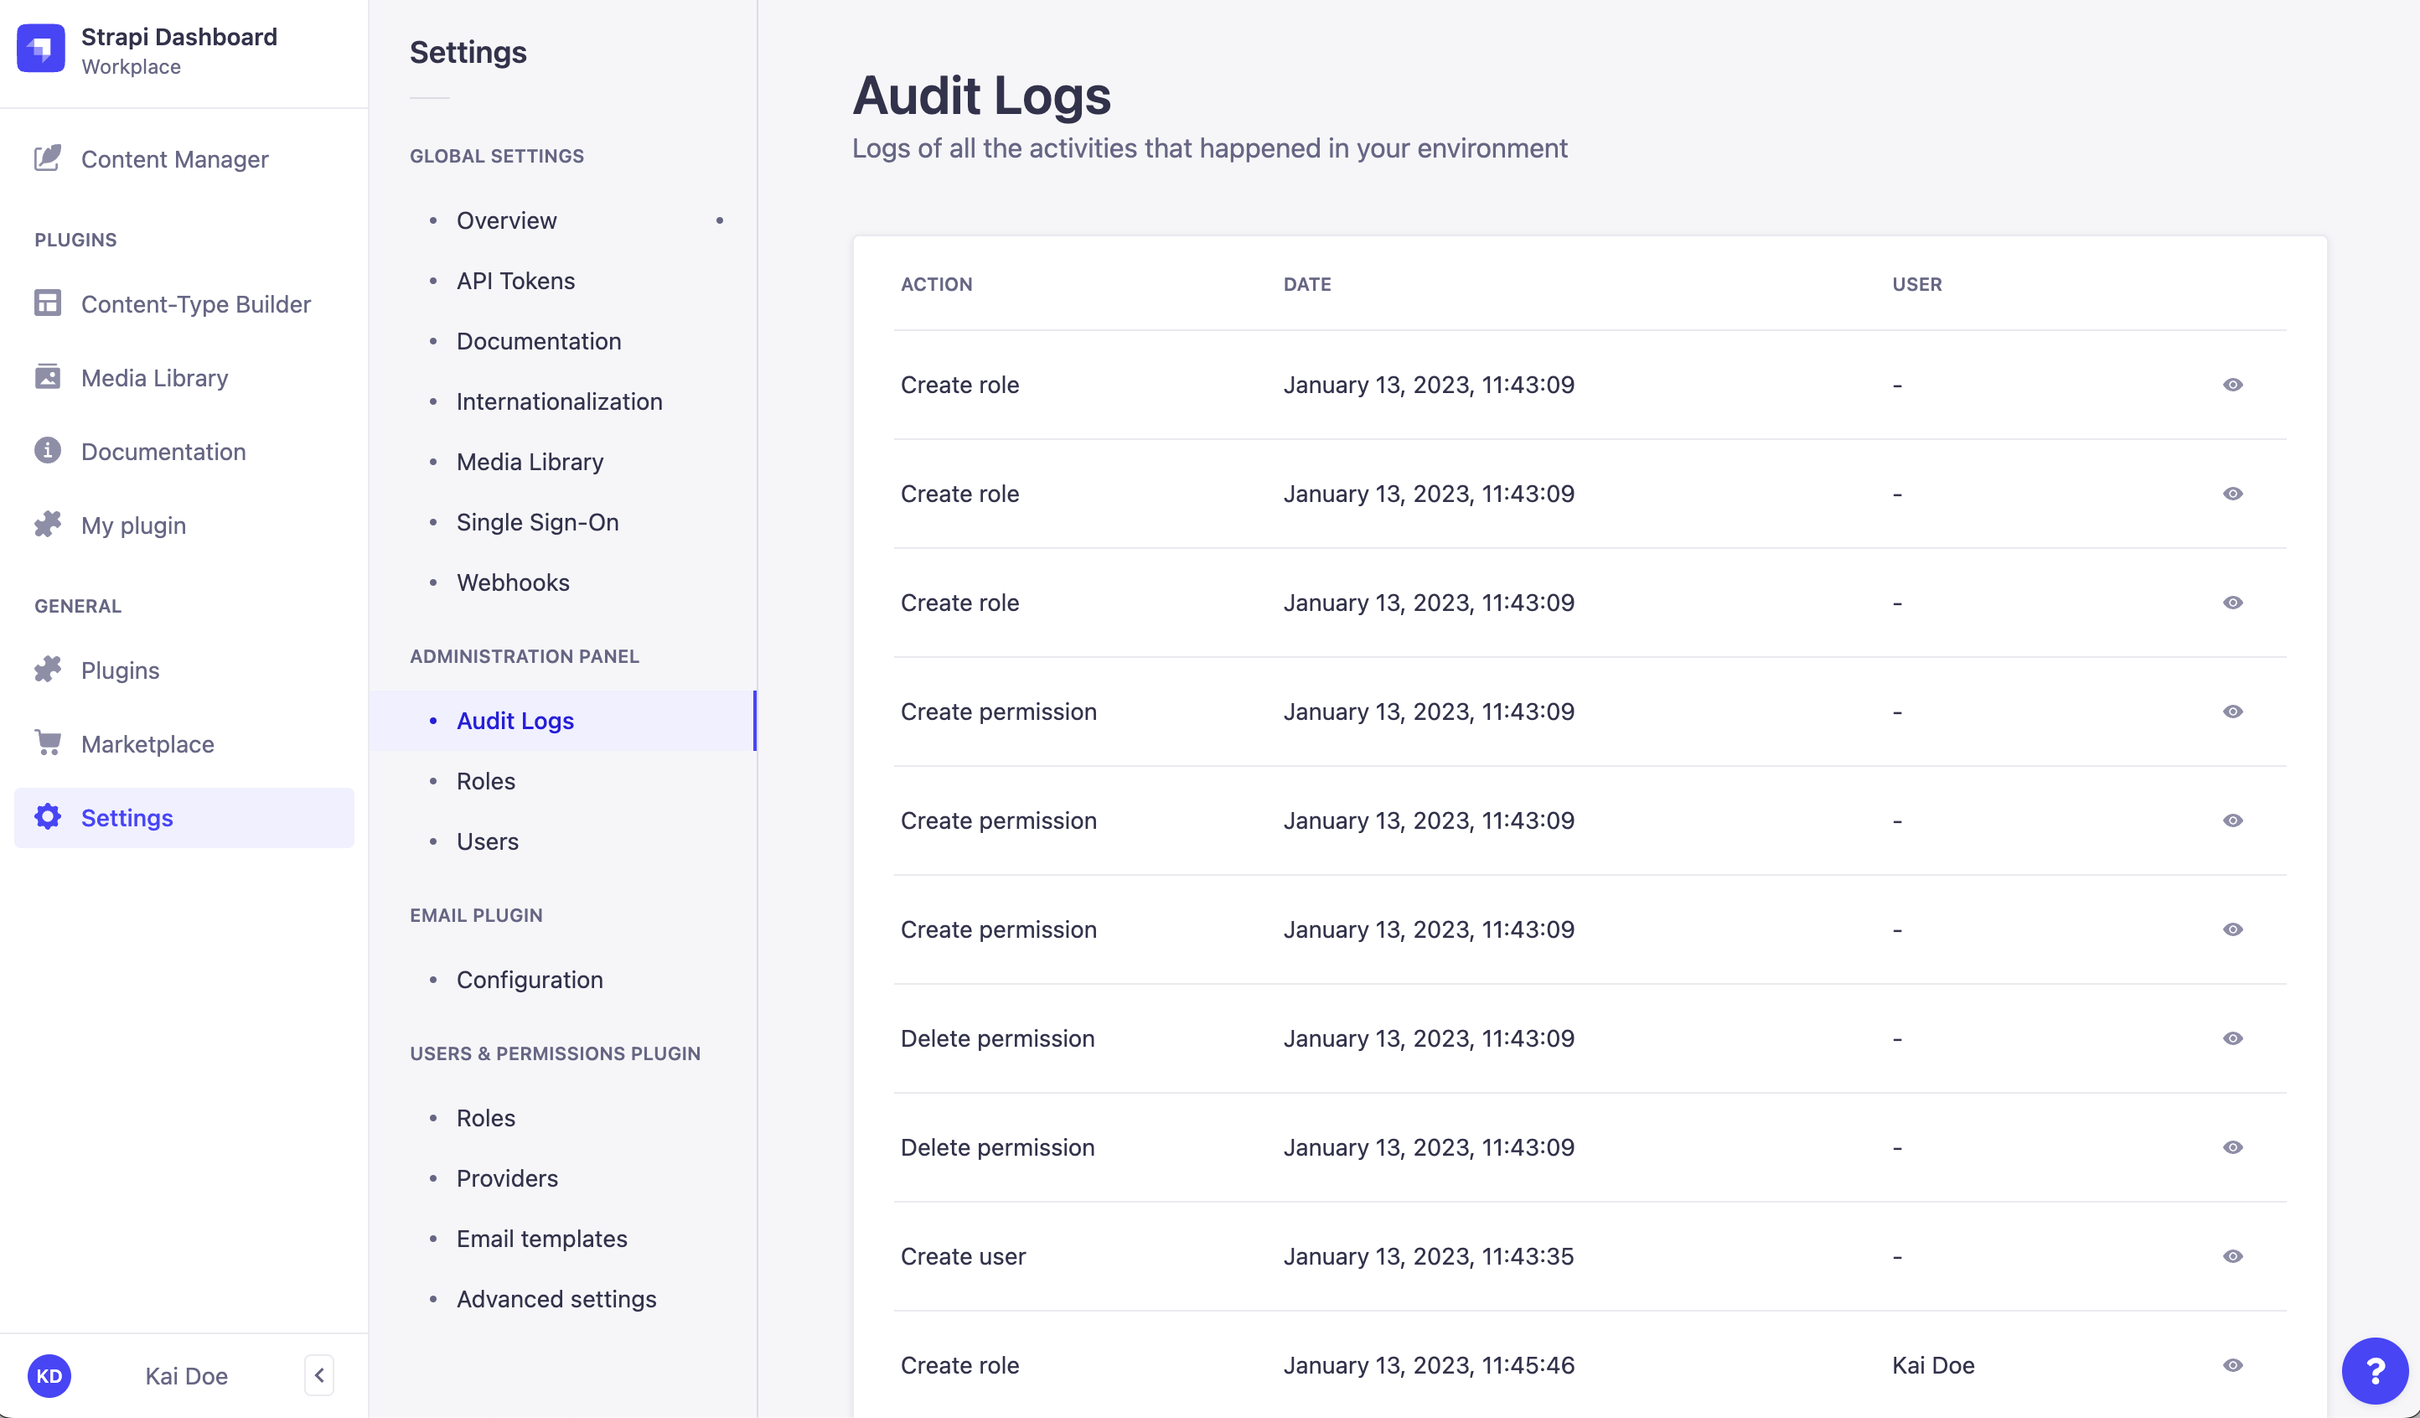This screenshot has width=2420, height=1418.
Task: Open the Media Library plugin
Action: click(x=155, y=378)
